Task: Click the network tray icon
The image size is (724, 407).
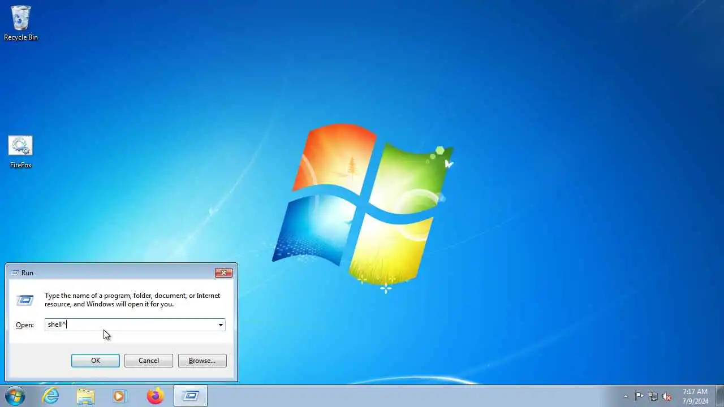Action: coord(653,396)
